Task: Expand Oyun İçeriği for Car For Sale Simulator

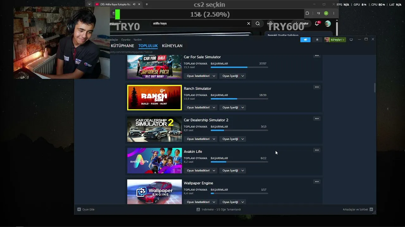Action: pyautogui.click(x=233, y=76)
